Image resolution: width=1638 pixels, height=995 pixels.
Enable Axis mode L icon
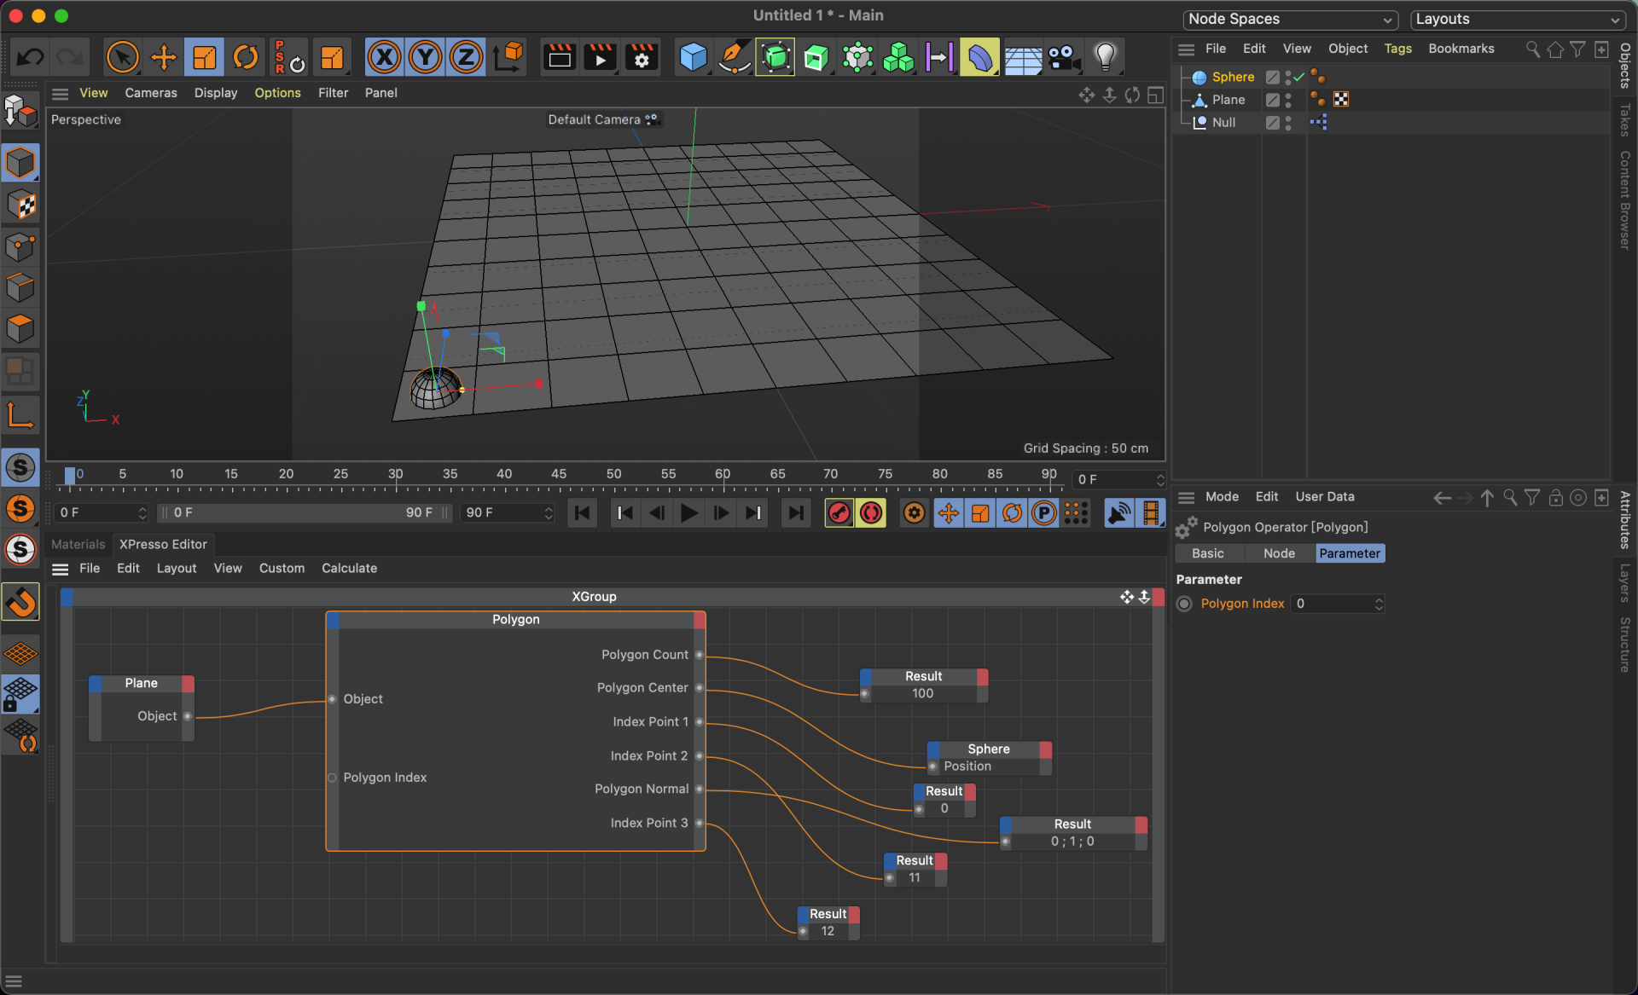coord(20,414)
